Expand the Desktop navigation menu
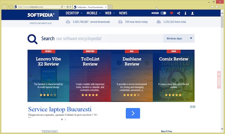 pyautogui.click(x=74, y=13)
